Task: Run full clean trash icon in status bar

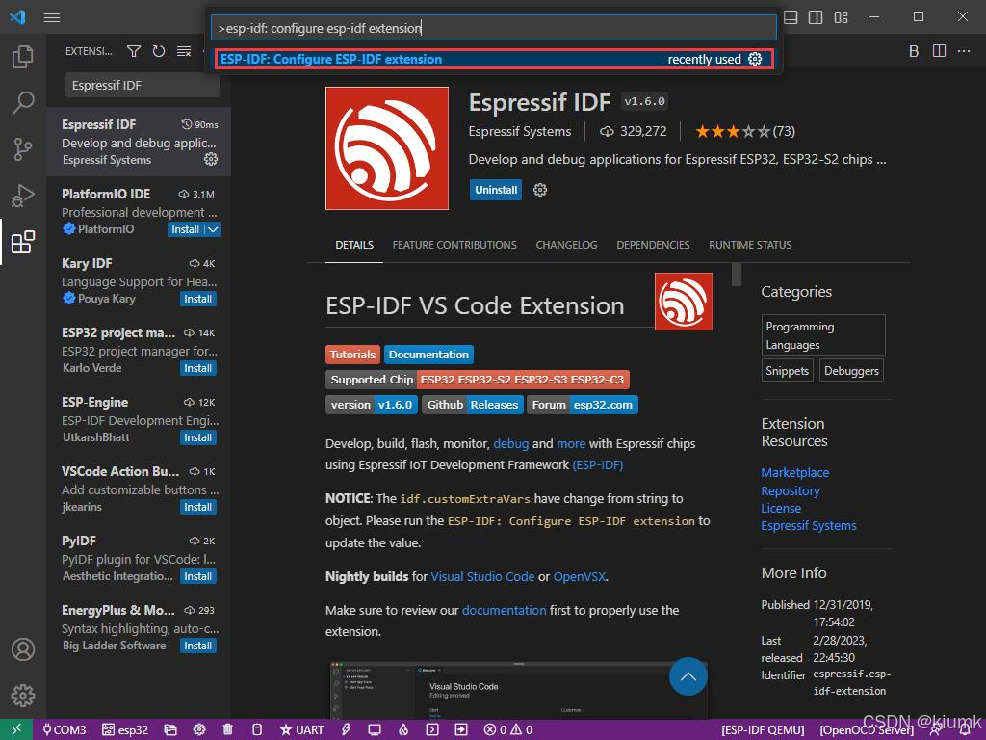Action: point(228,730)
